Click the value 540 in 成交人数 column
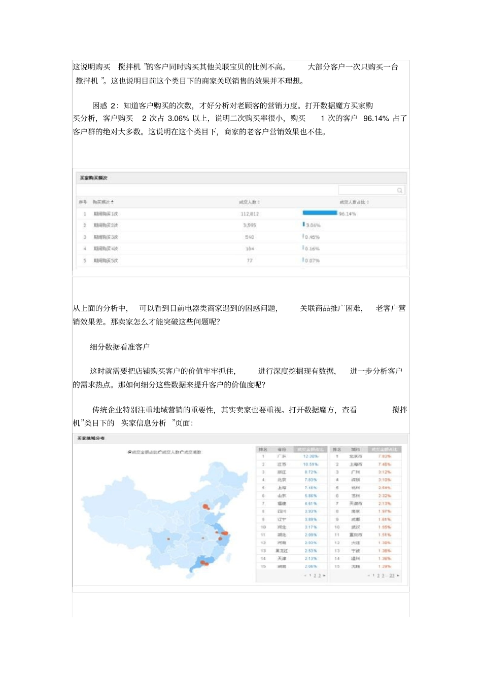The width and height of the screenshot is (482, 682). tap(249, 237)
